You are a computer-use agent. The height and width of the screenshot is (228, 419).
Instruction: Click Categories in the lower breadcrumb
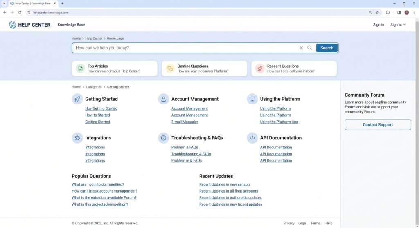pos(94,87)
